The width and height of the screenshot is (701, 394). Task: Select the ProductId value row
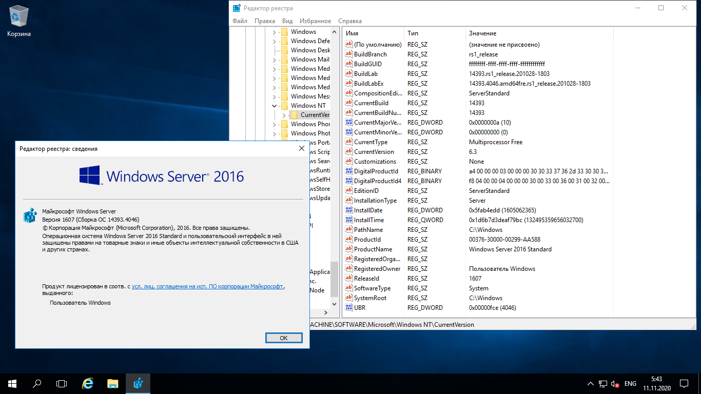(477, 240)
